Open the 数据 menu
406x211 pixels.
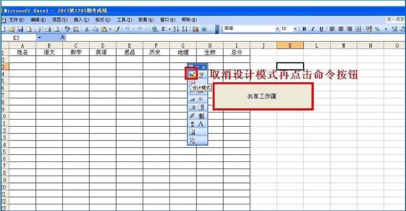pyautogui.click(x=146, y=20)
